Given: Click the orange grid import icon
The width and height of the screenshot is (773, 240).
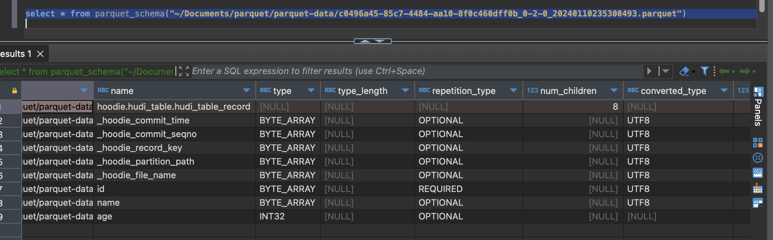Looking at the screenshot, I should tap(758, 188).
